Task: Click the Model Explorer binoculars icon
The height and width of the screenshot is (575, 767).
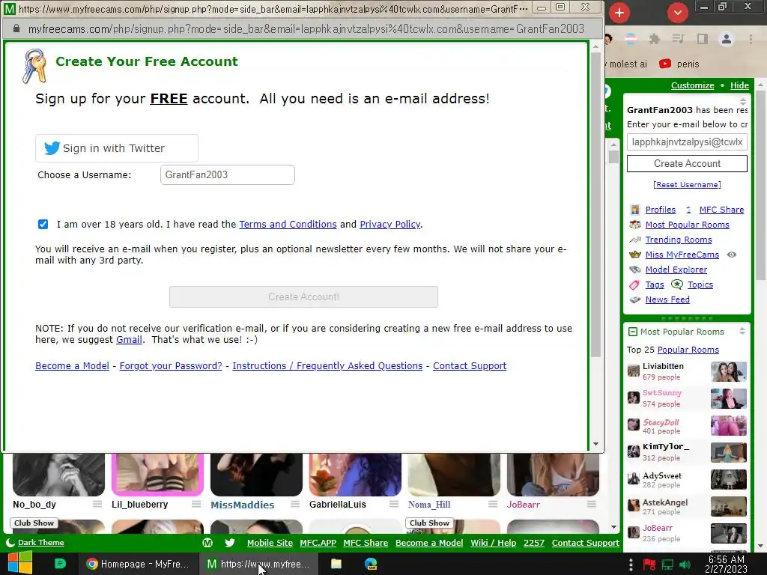Action: point(635,270)
